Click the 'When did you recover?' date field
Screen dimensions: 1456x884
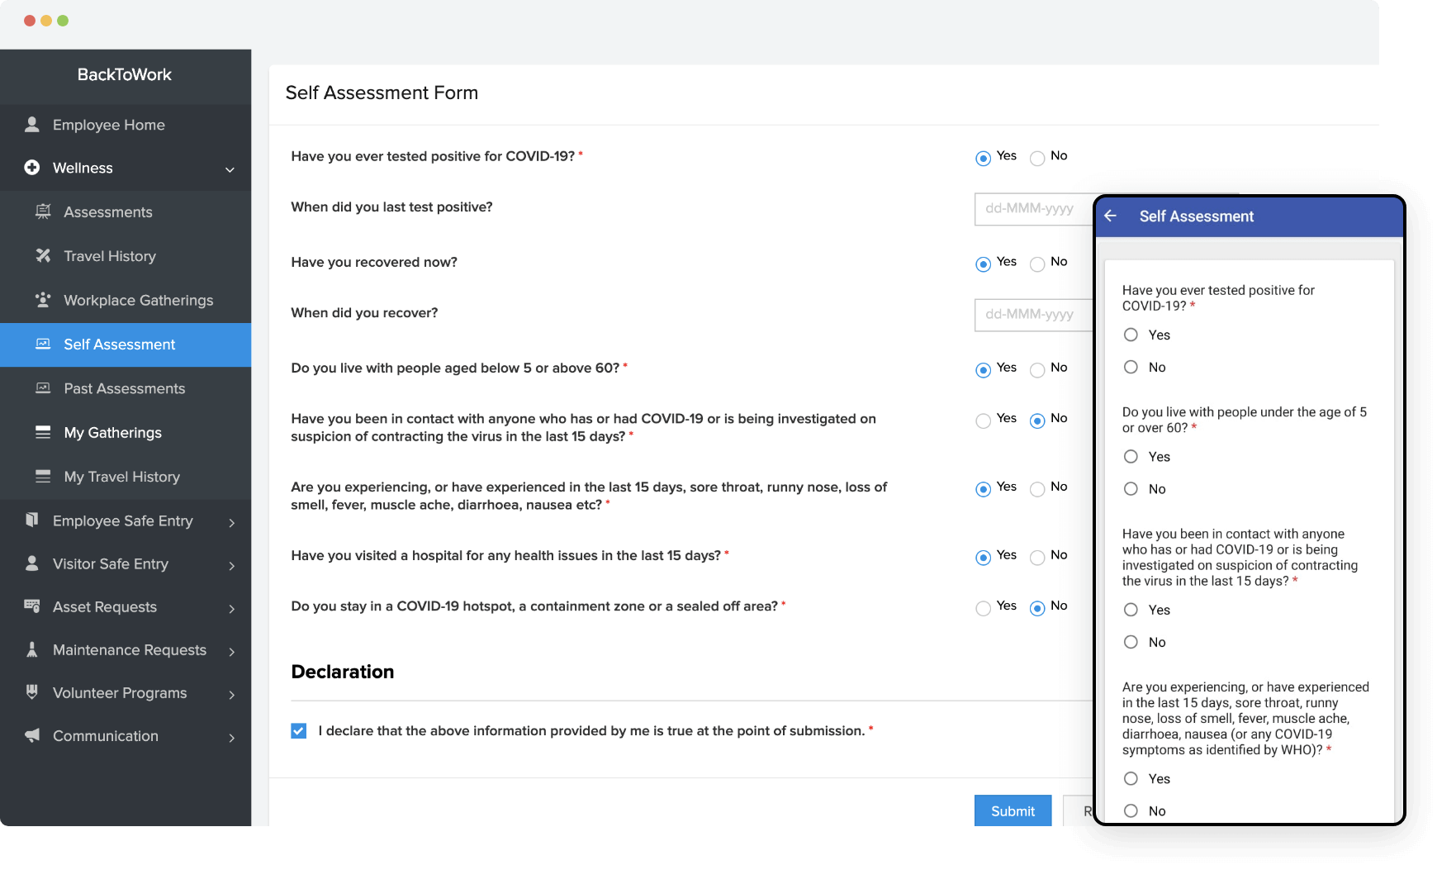pyautogui.click(x=1034, y=315)
